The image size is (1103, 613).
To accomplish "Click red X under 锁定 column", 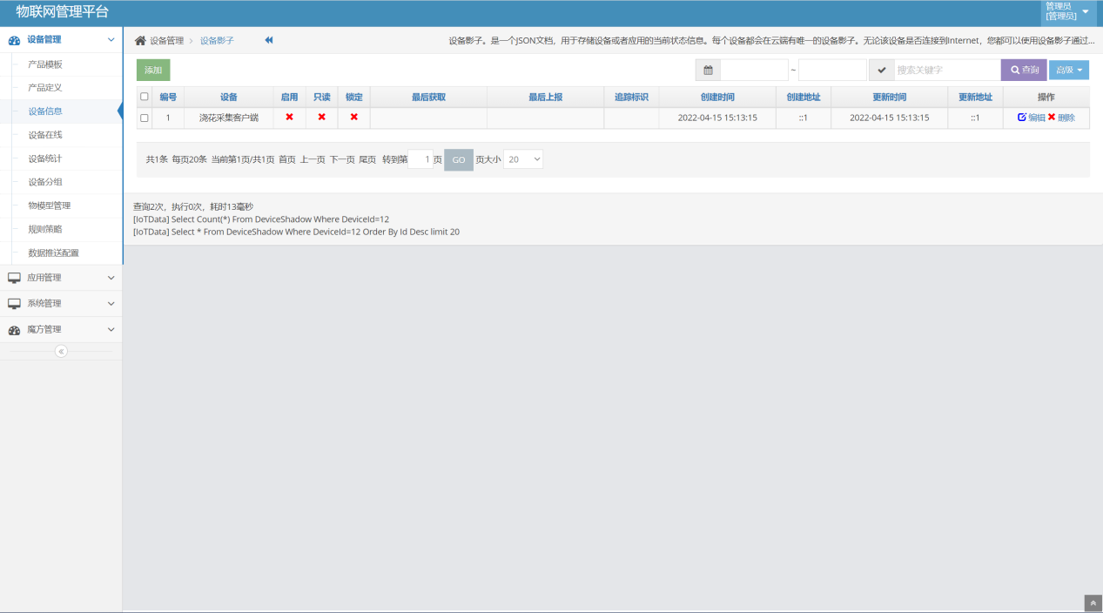I will (x=353, y=117).
